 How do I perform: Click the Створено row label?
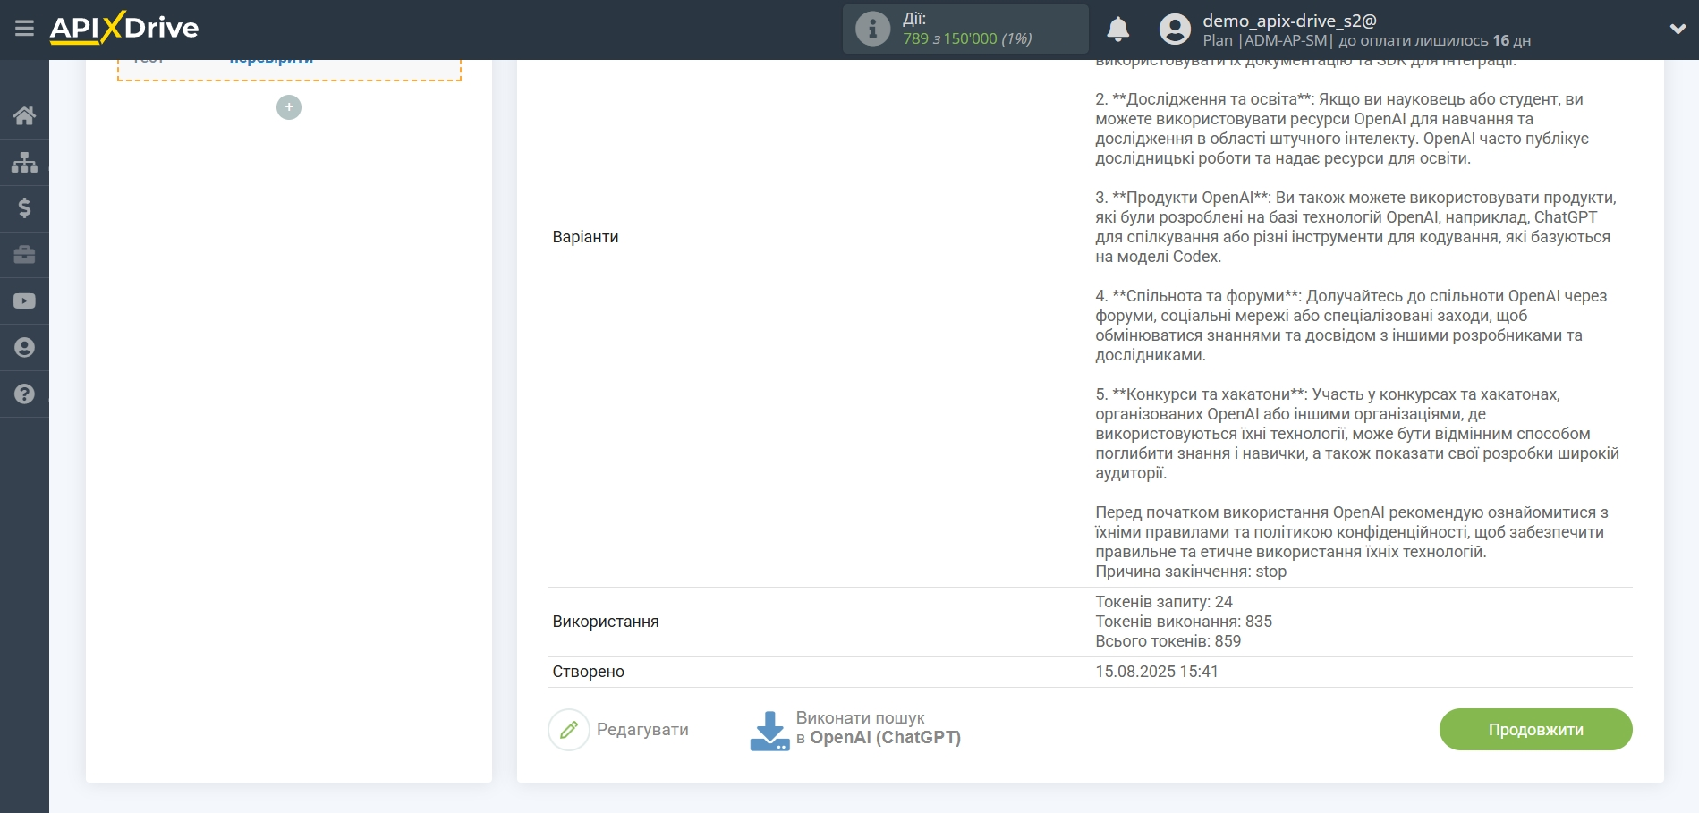pyautogui.click(x=588, y=672)
